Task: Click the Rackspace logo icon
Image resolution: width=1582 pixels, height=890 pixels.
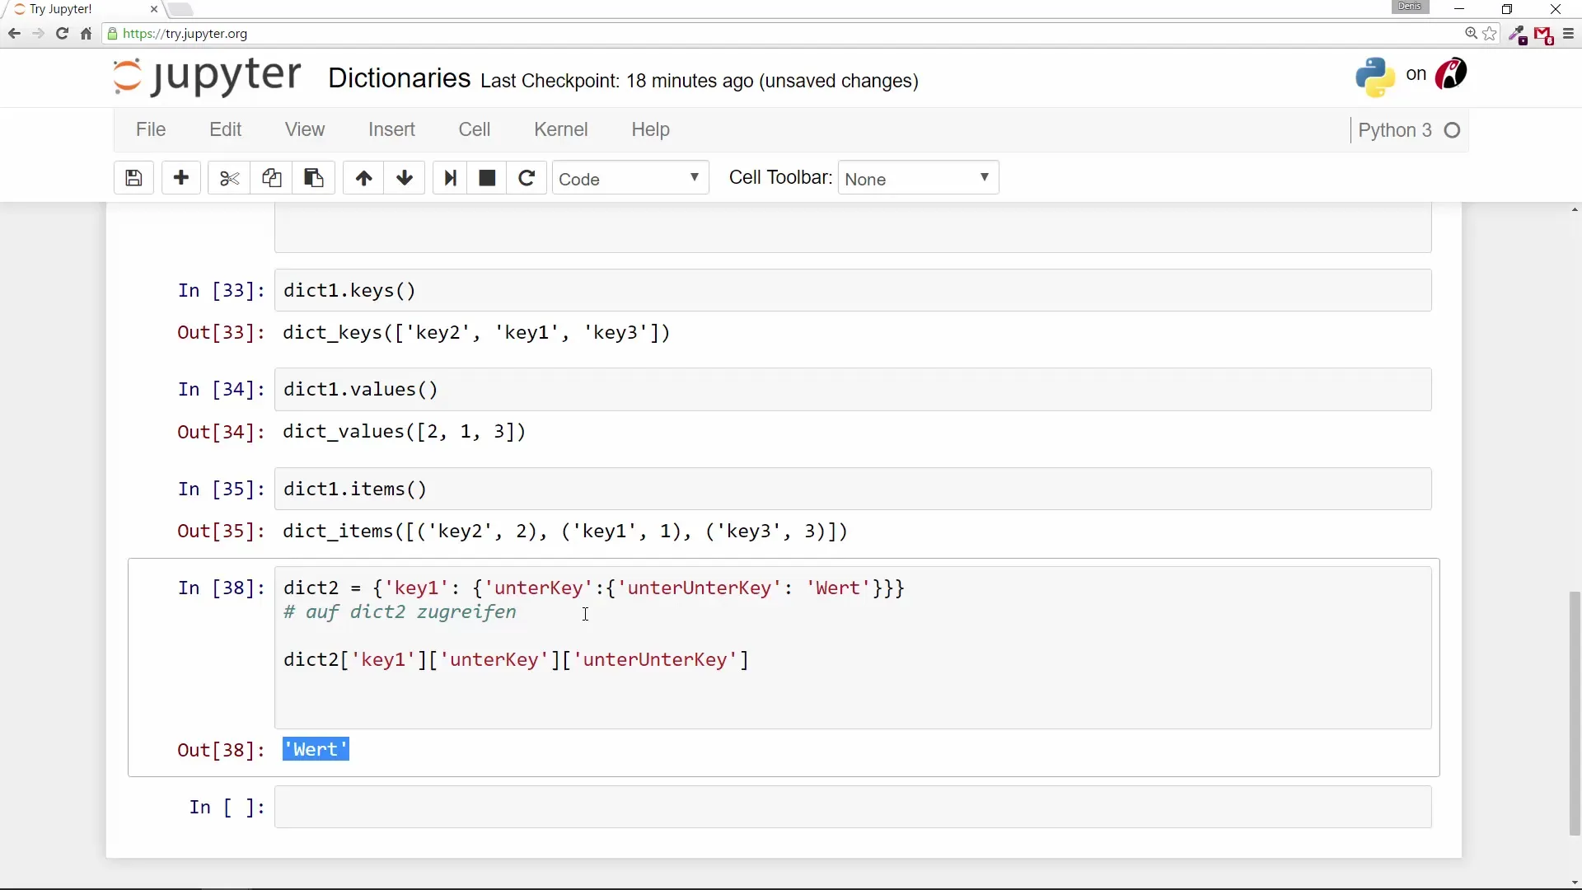Action: tap(1451, 74)
